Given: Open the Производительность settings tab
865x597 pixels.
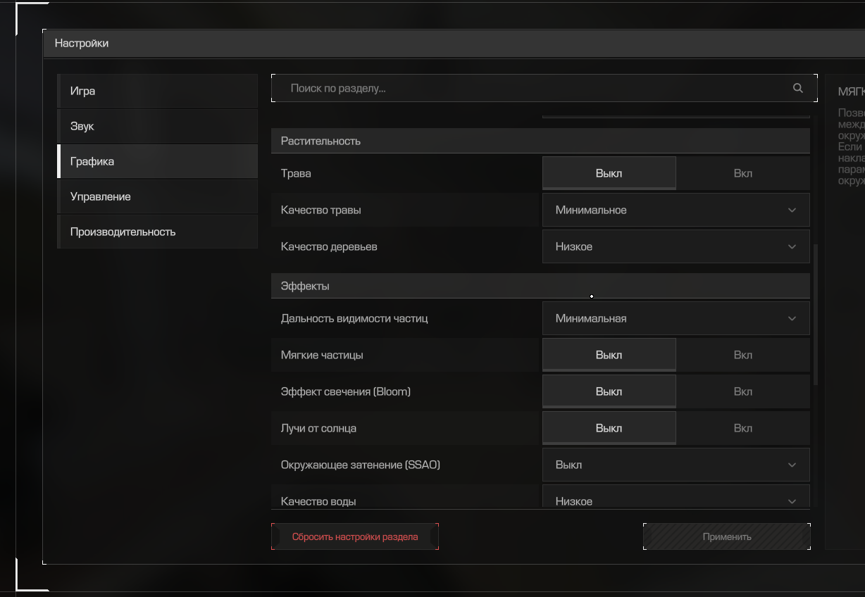Looking at the screenshot, I should (157, 232).
